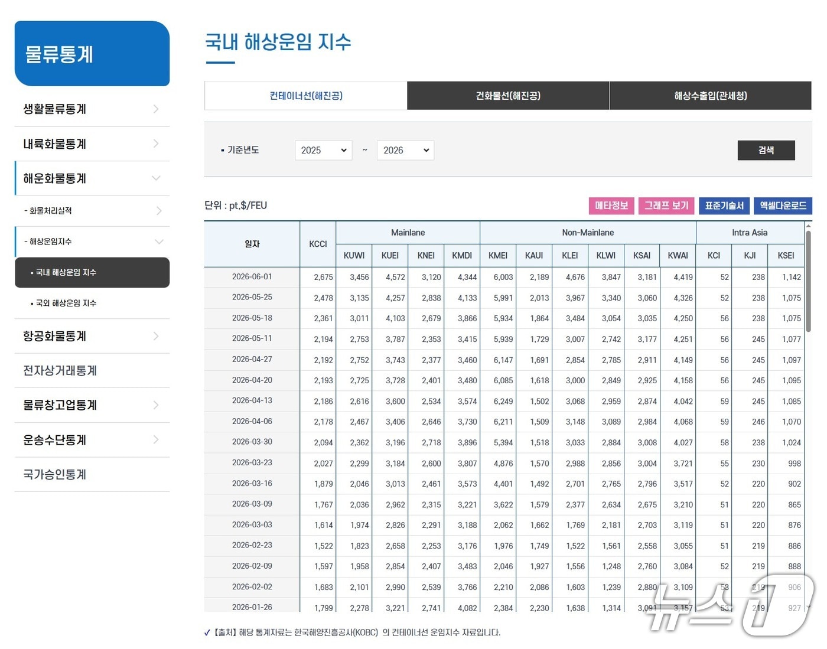
Task: Click the Intra Asia group header
Action: click(750, 233)
